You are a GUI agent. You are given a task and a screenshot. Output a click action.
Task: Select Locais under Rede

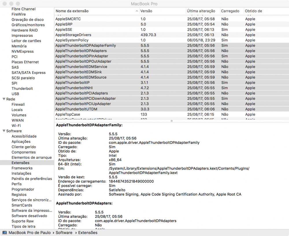(17, 110)
